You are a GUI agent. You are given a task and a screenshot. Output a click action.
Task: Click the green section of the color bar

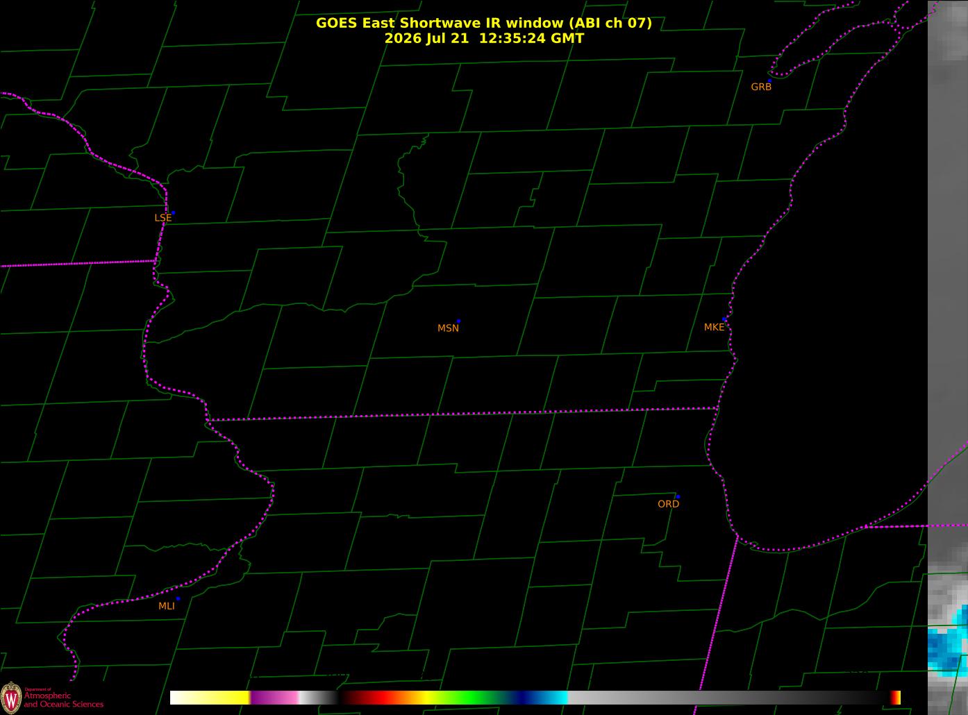click(x=472, y=698)
